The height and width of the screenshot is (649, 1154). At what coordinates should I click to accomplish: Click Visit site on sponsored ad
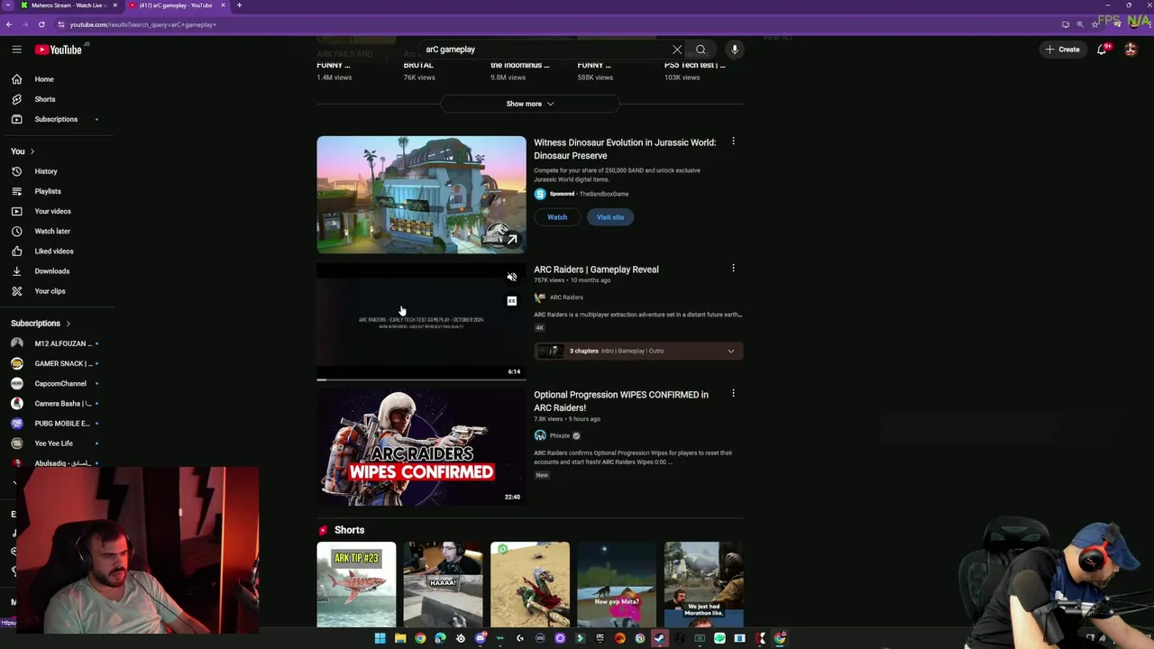[609, 217]
